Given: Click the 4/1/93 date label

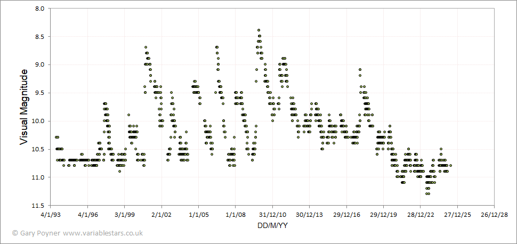Looking at the screenshot, I should click(x=51, y=215).
